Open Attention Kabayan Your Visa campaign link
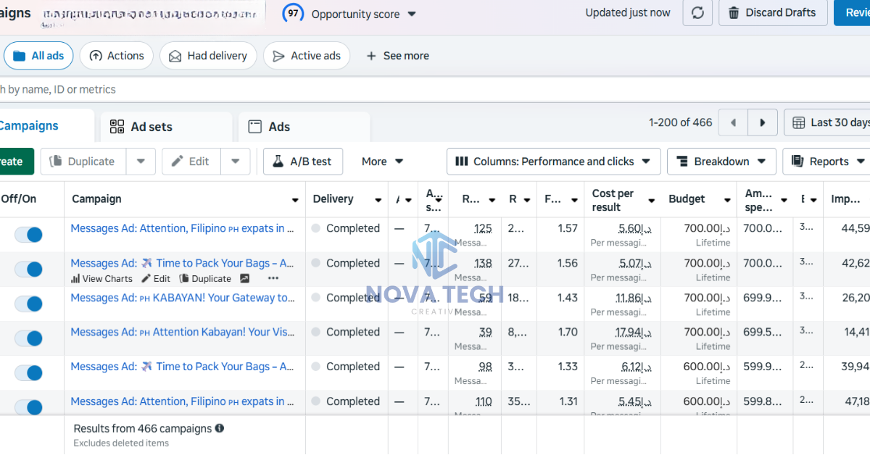 [x=183, y=332]
